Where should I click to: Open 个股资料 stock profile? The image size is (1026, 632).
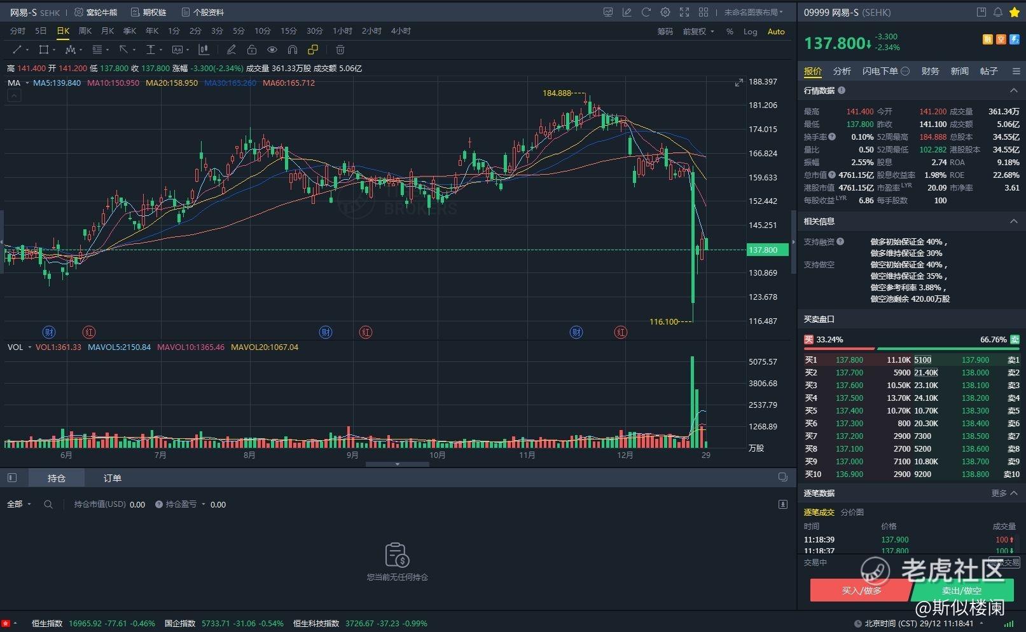(x=203, y=12)
